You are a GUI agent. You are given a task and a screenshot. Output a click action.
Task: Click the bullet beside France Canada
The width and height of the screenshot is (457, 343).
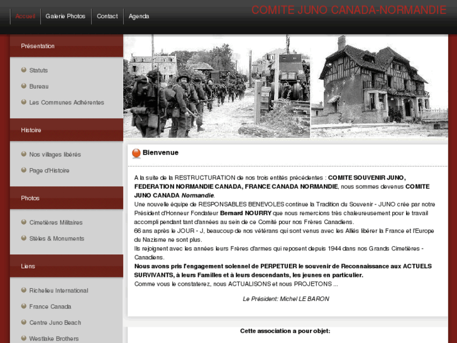click(x=24, y=306)
